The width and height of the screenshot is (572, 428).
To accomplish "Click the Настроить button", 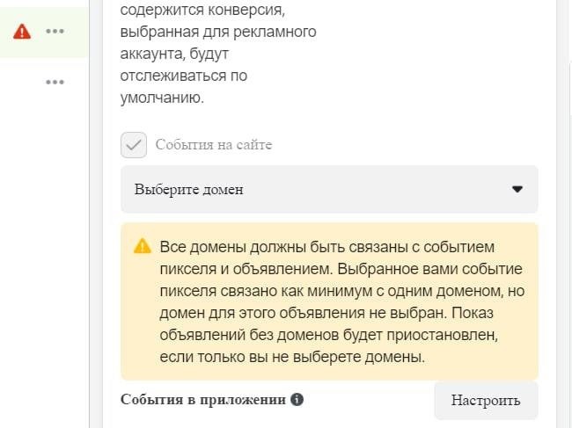I will [x=486, y=400].
